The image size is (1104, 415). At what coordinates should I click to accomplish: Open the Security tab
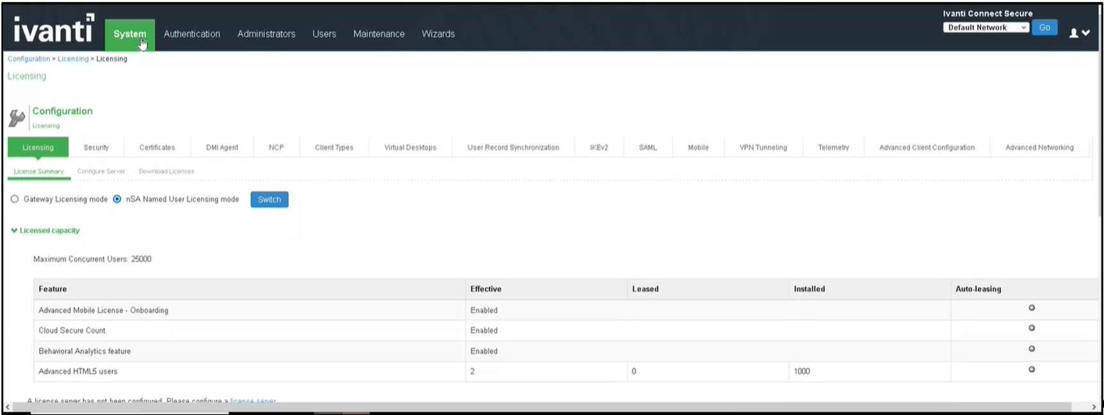96,148
